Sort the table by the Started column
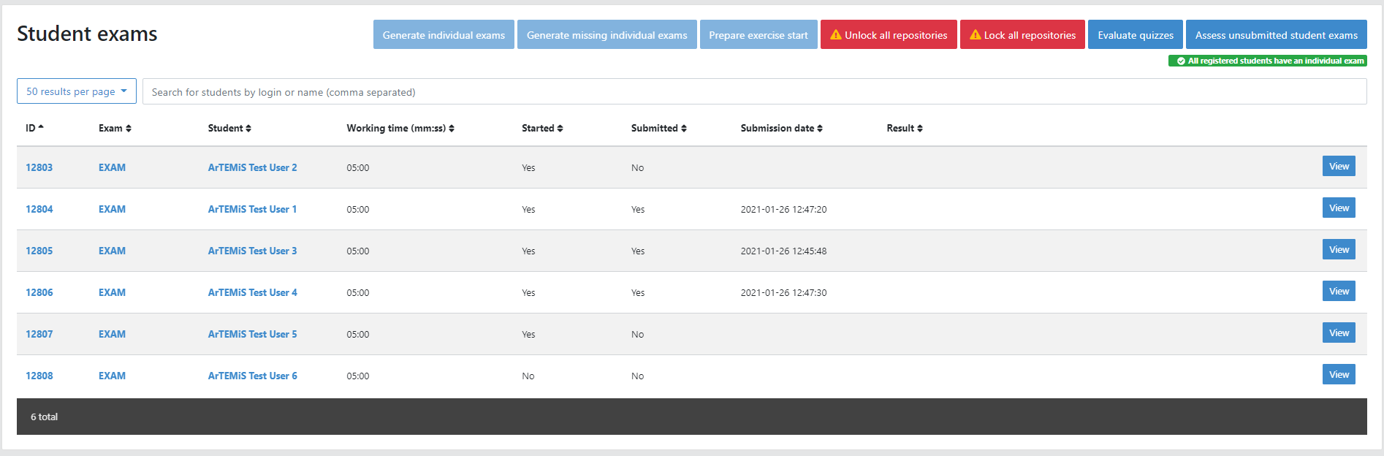This screenshot has height=456, width=1384. coord(542,128)
